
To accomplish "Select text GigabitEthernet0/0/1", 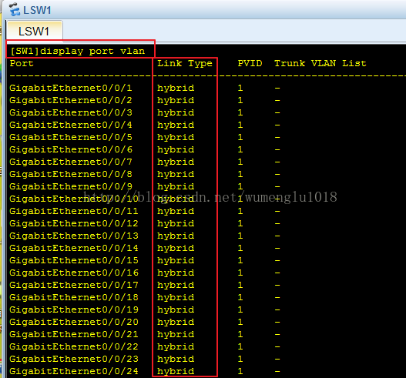I will (x=71, y=88).
